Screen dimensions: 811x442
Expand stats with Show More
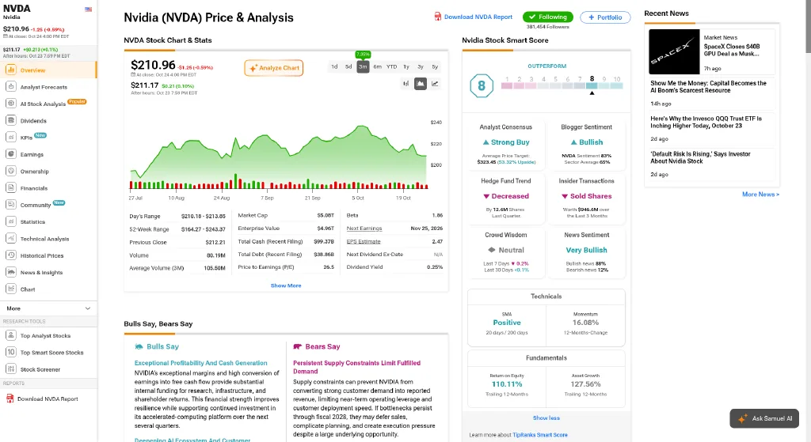click(286, 285)
